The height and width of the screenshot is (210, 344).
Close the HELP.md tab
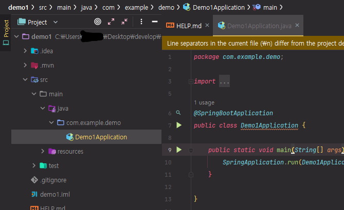[207, 25]
